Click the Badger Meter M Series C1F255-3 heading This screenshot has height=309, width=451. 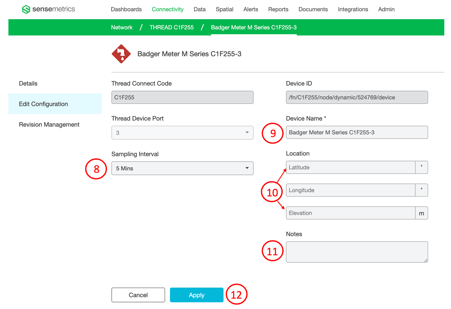point(189,54)
